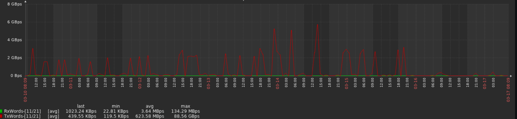Click the RxWords last value 1023.24 KBps
The height and width of the screenshot is (119, 517).
81,111
